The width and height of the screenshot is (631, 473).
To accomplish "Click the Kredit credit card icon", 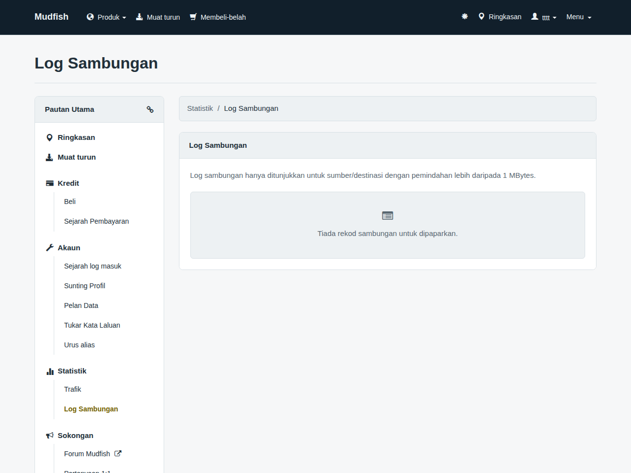I will tap(50, 183).
